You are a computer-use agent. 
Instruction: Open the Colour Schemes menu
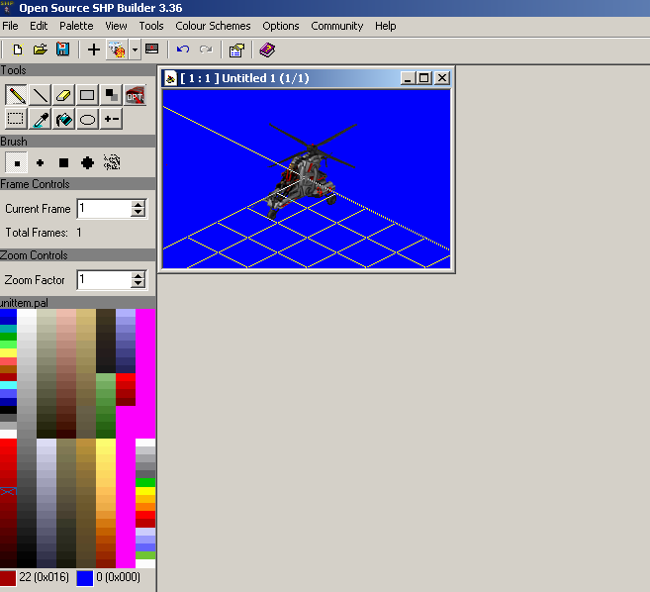click(x=213, y=26)
